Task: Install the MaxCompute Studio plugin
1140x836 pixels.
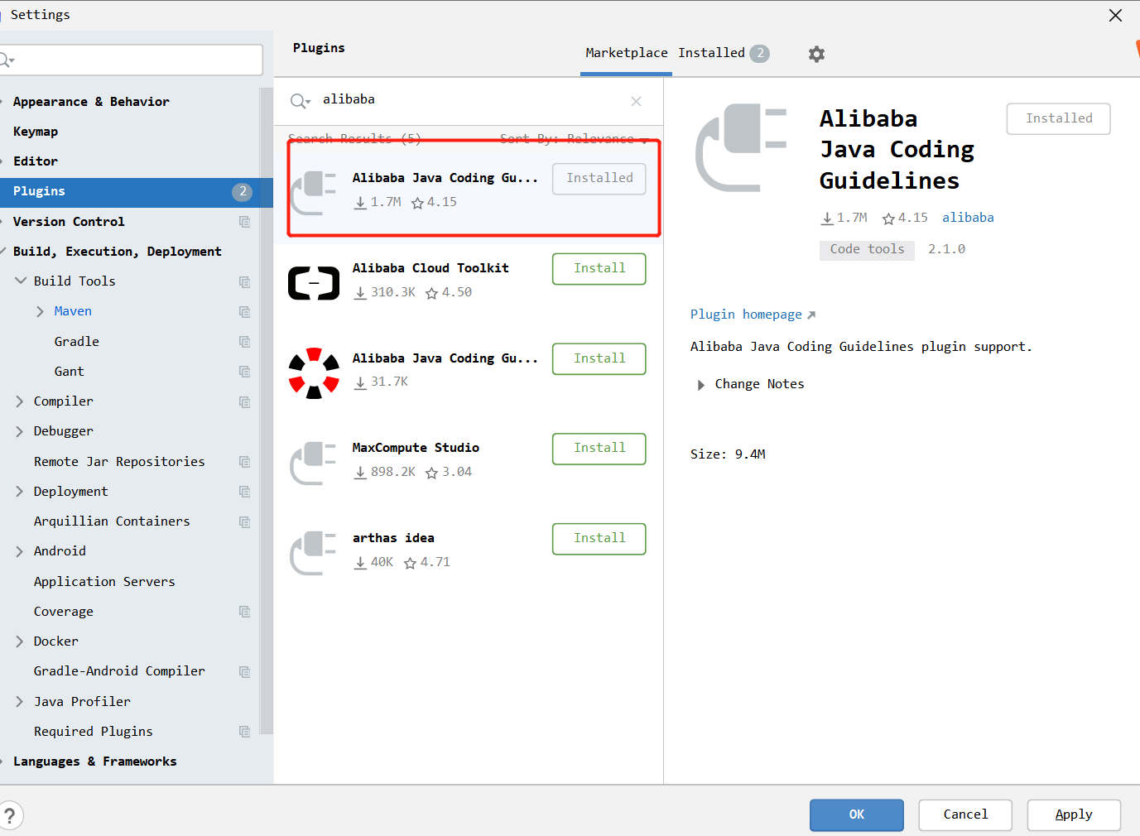Action: pyautogui.click(x=599, y=449)
